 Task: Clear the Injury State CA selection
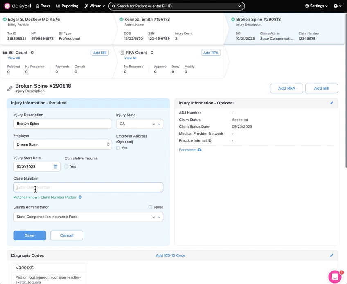click(153, 124)
